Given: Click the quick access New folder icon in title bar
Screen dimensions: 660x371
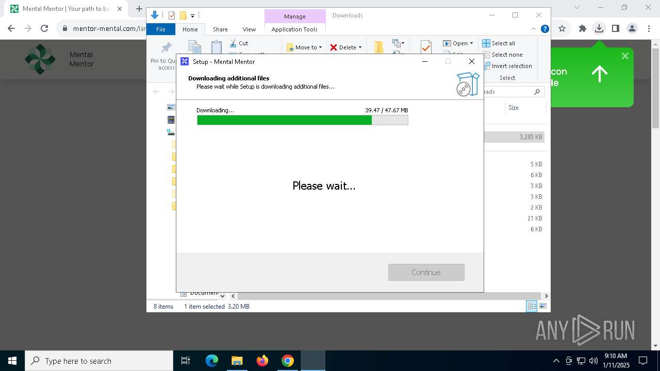Looking at the screenshot, I should [183, 15].
